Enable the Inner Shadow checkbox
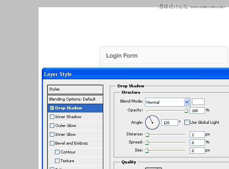 [52, 117]
